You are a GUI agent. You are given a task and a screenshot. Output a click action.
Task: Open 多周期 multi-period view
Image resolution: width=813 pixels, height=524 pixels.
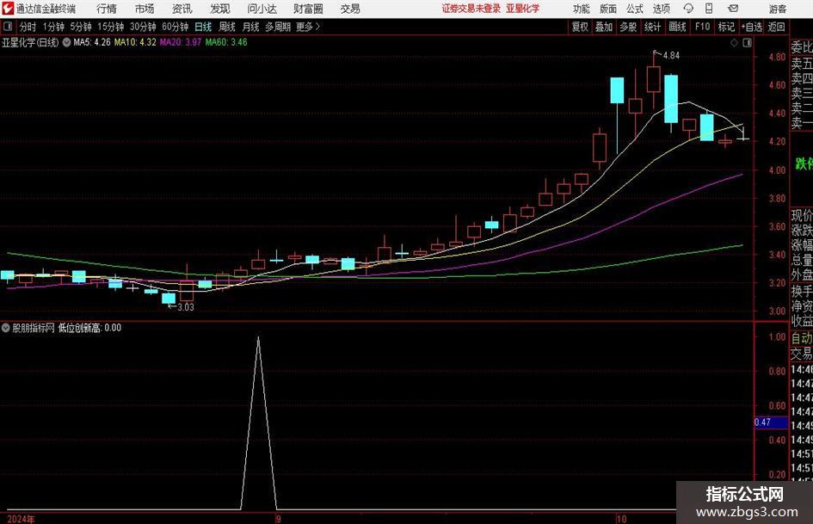[x=278, y=27]
